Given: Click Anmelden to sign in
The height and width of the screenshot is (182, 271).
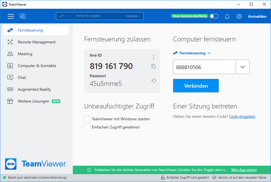Looking at the screenshot, I should (257, 16).
